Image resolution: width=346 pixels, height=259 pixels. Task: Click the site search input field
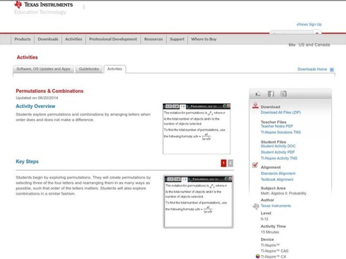(x=291, y=32)
